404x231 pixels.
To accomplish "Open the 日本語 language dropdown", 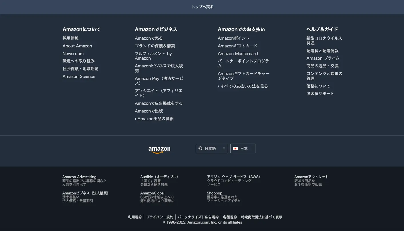I will [212, 148].
